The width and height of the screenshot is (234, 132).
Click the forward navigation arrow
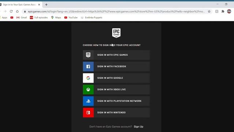(5, 11)
